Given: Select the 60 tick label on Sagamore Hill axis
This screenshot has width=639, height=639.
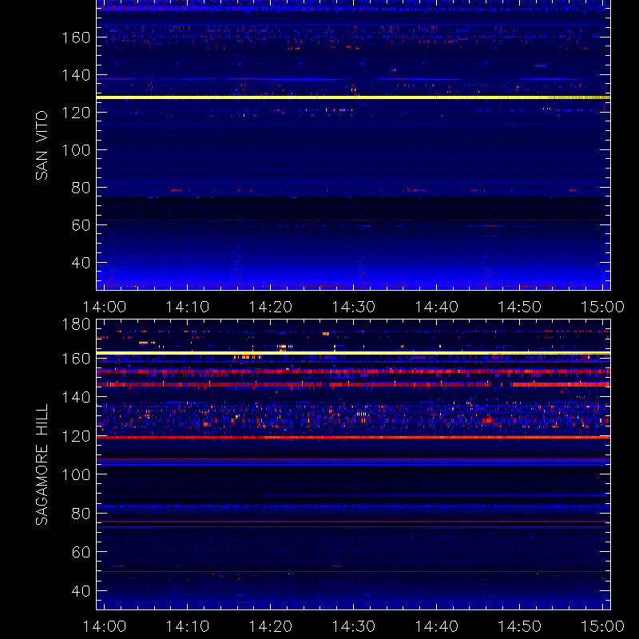Looking at the screenshot, I should [81, 552].
